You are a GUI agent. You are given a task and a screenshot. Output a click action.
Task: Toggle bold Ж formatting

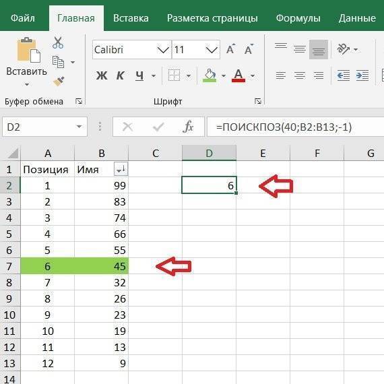click(x=102, y=75)
